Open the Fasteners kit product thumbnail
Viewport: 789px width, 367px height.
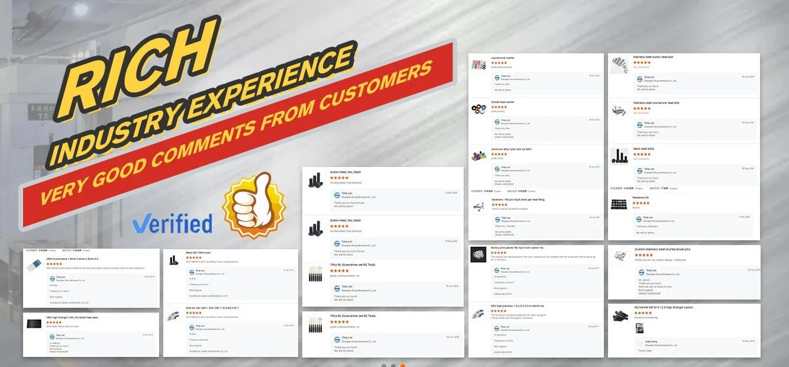pyautogui.click(x=619, y=204)
